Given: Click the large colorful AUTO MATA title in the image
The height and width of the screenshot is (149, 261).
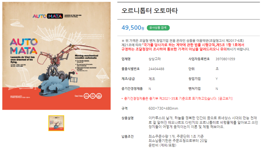Looking at the screenshot, I should point(23,46).
